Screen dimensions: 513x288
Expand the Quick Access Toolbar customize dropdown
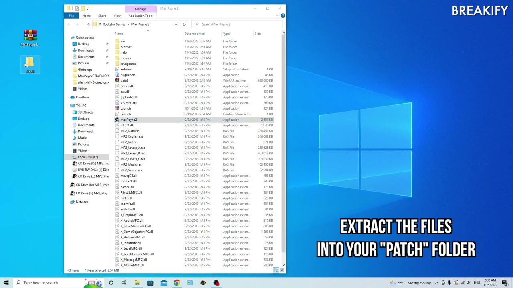[87, 8]
